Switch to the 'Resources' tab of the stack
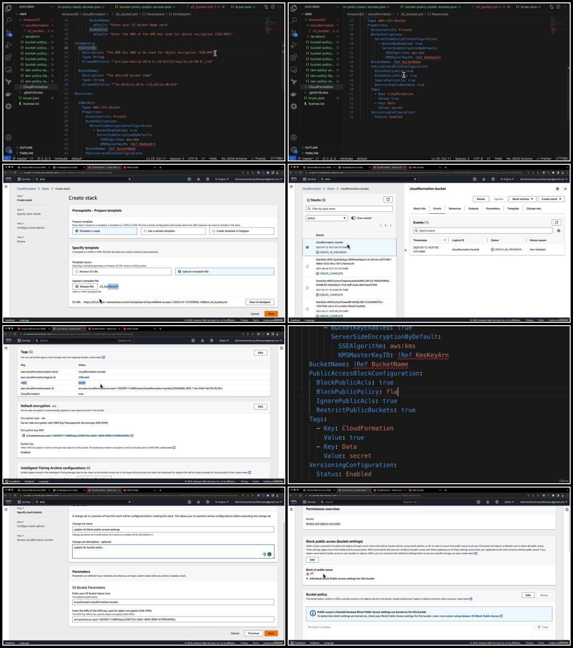 pyautogui.click(x=455, y=209)
